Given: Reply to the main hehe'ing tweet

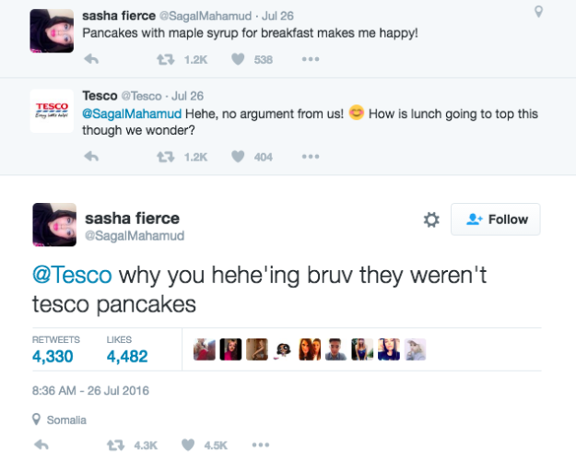Looking at the screenshot, I should pos(41,444).
